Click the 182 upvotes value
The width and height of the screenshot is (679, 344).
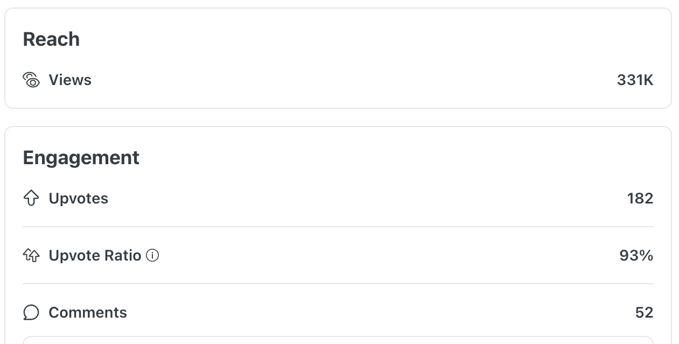pyautogui.click(x=640, y=198)
